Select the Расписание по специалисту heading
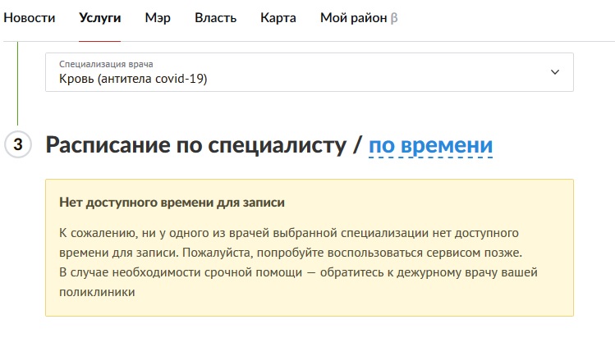615x356 pixels. [195, 146]
